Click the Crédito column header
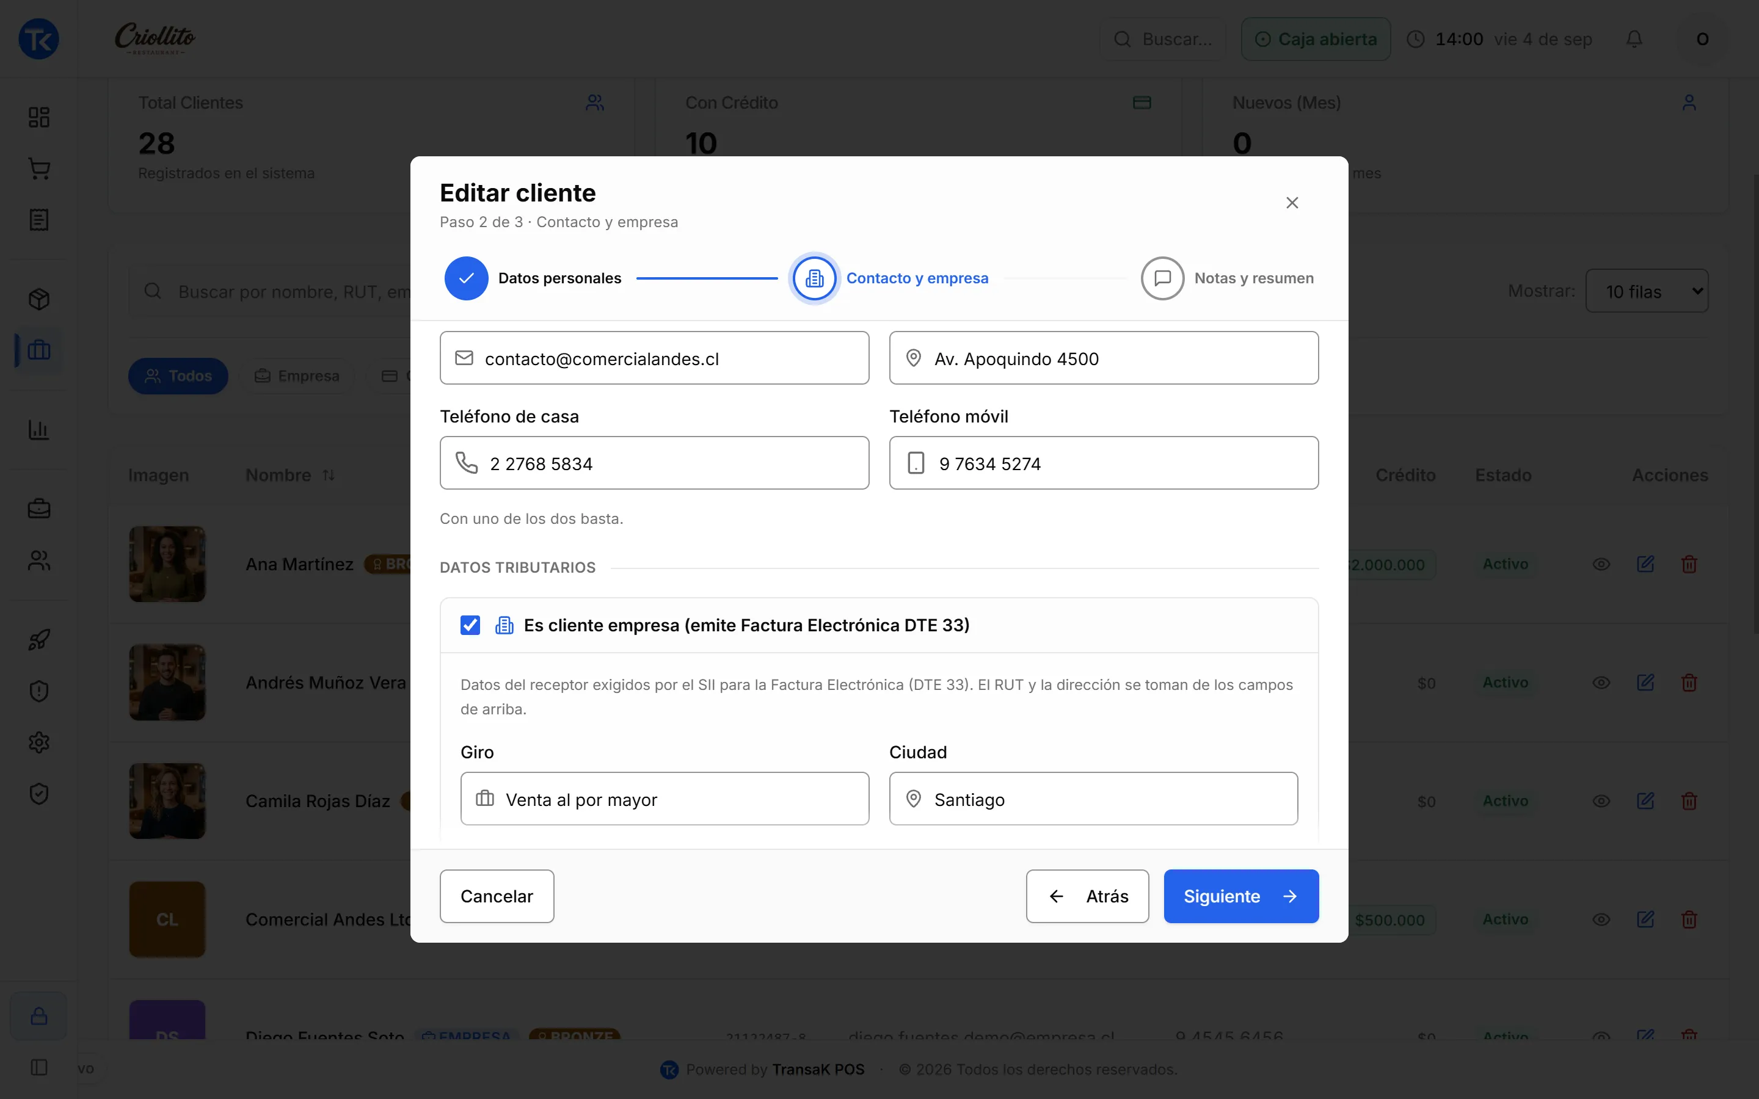Screen dimensions: 1759x1099 tap(1405, 476)
